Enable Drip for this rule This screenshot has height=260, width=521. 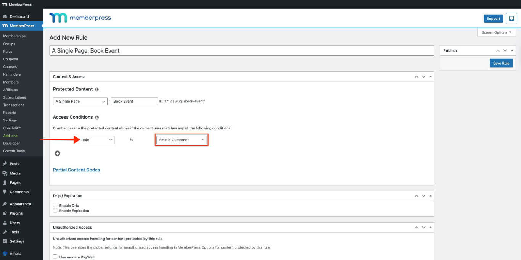click(55, 205)
